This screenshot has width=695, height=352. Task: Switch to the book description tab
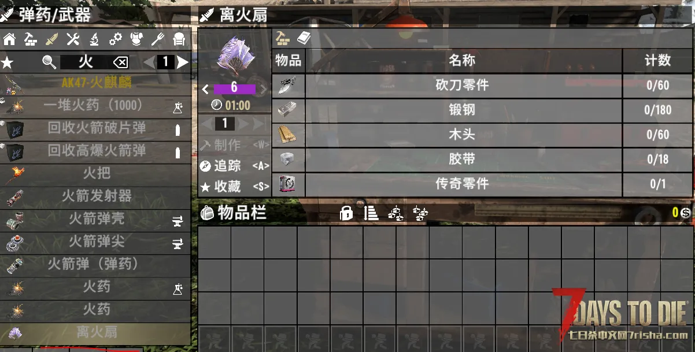[x=304, y=38]
